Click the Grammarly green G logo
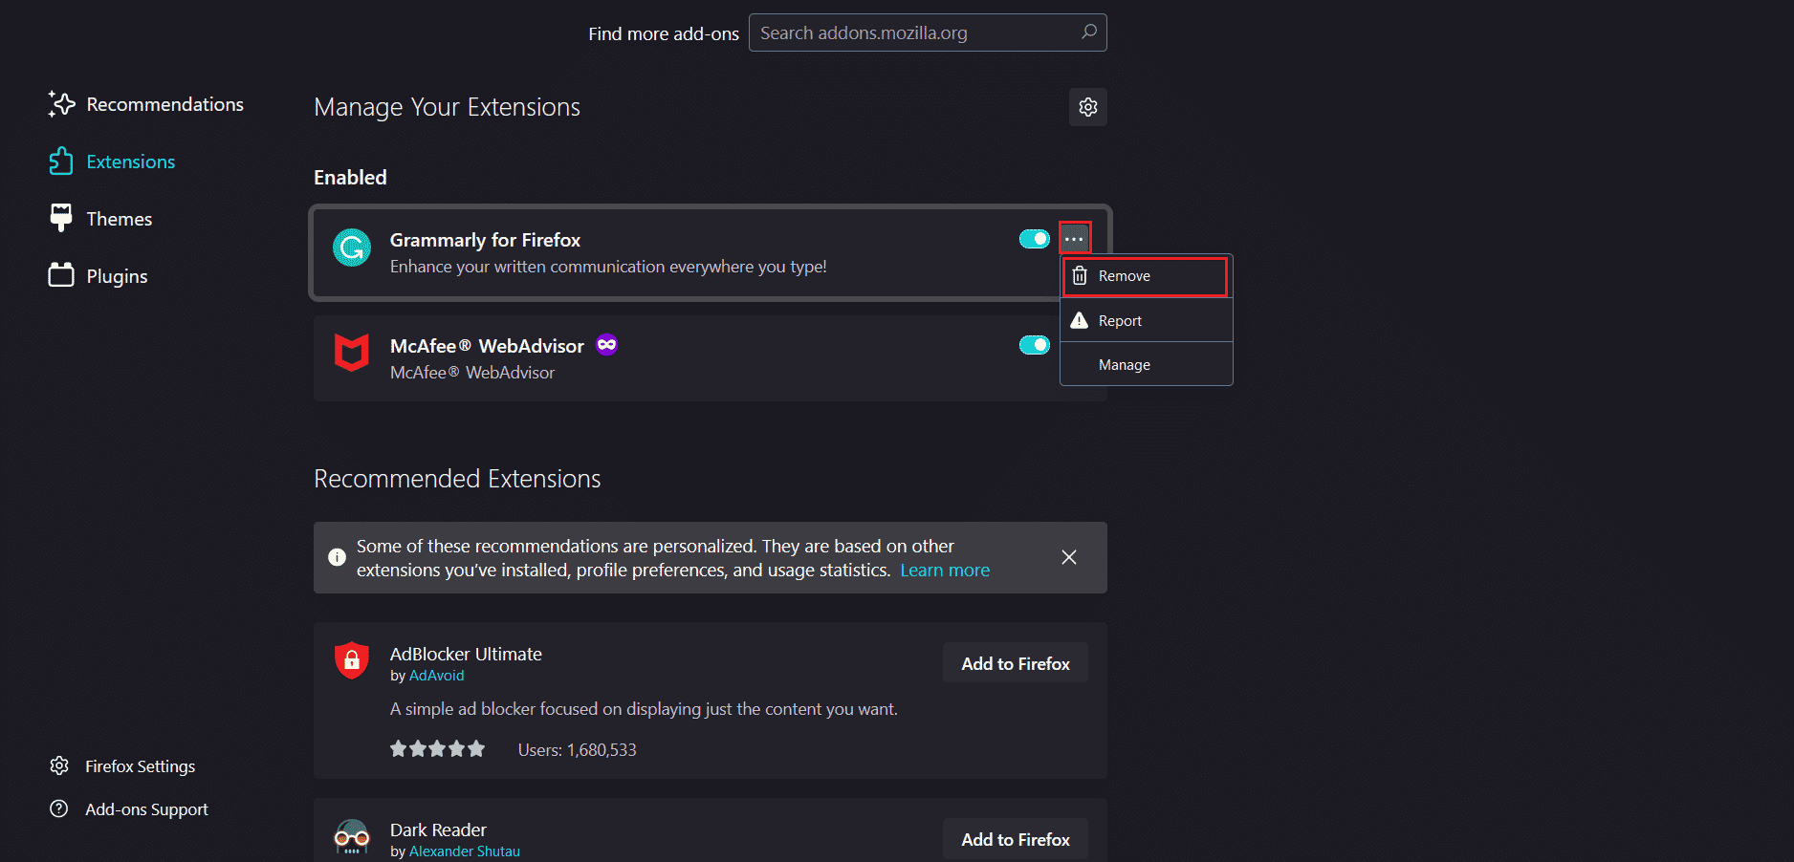 click(x=352, y=248)
